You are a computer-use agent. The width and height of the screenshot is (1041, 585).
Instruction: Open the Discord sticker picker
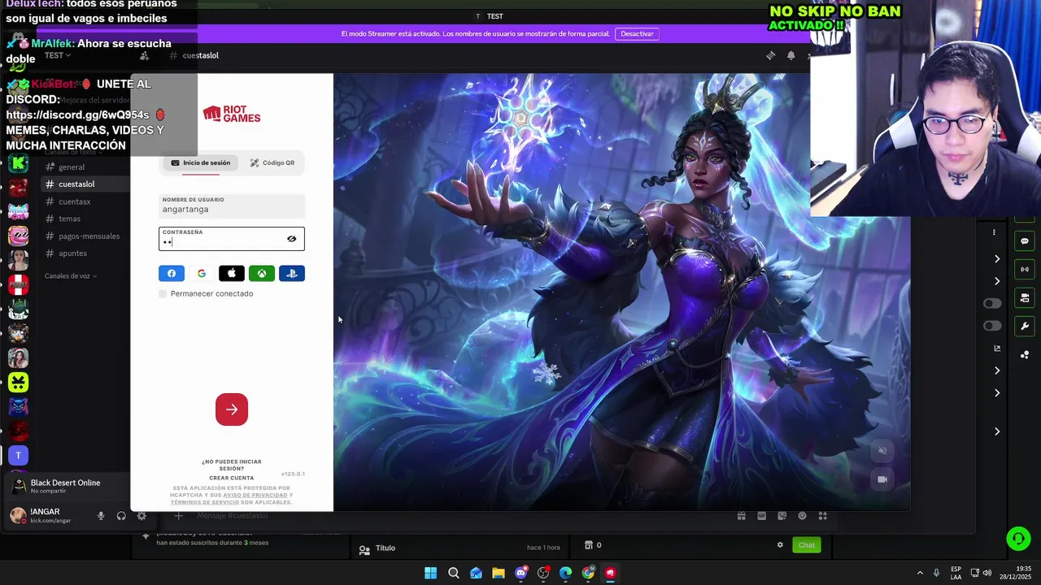782,516
